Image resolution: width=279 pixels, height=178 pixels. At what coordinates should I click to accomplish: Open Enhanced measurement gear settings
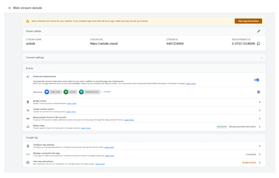tap(259, 92)
